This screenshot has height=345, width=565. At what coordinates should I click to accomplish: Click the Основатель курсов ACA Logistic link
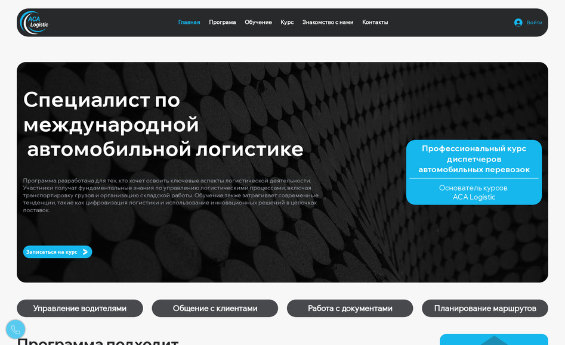coord(474,192)
